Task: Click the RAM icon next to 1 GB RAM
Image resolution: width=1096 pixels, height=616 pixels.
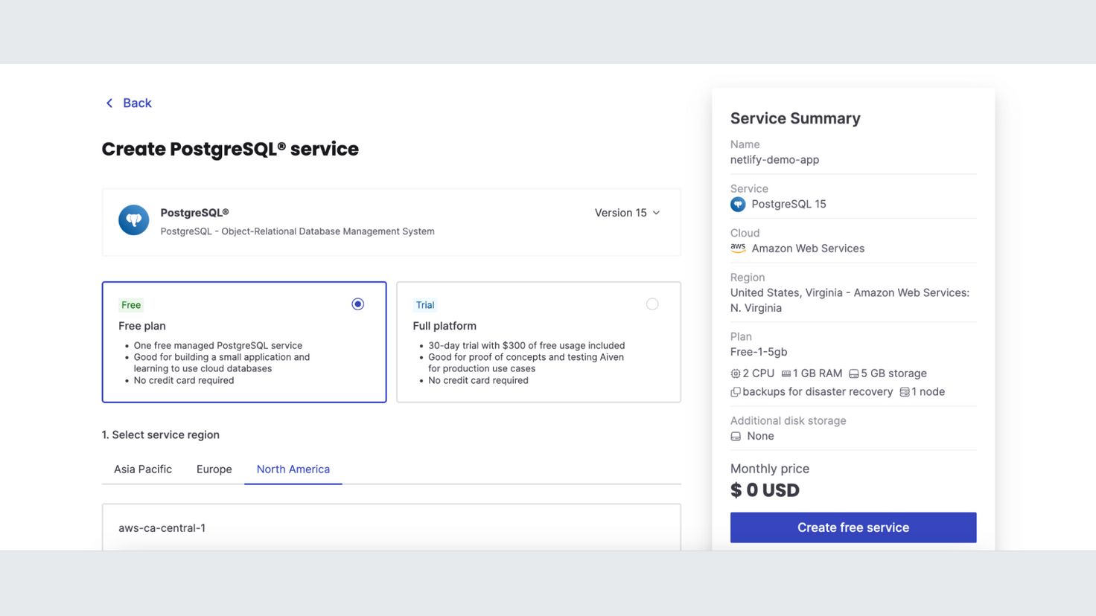Action: (786, 373)
